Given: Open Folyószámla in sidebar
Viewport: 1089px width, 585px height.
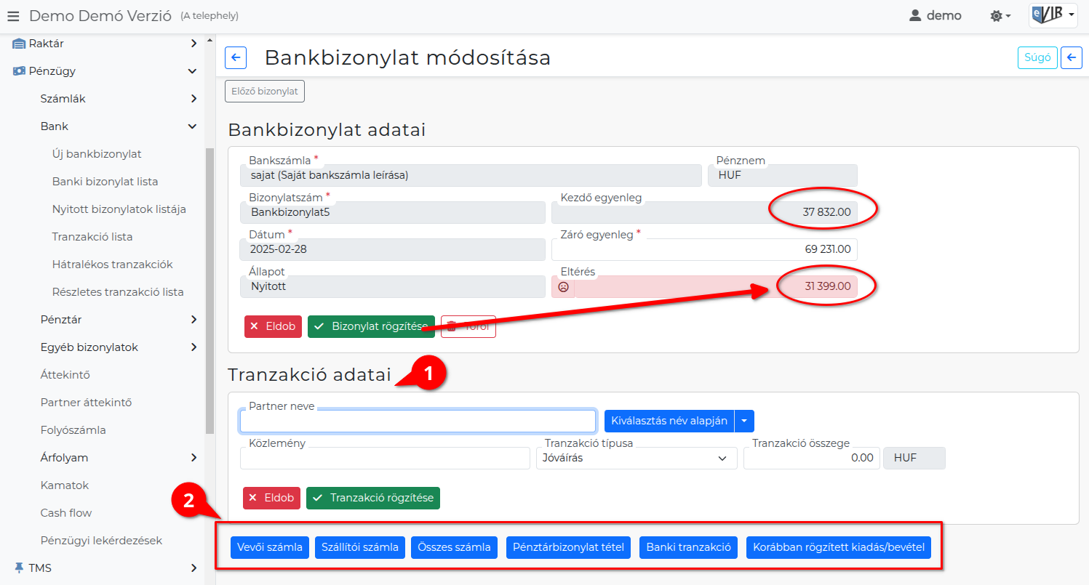Looking at the screenshot, I should (x=73, y=430).
